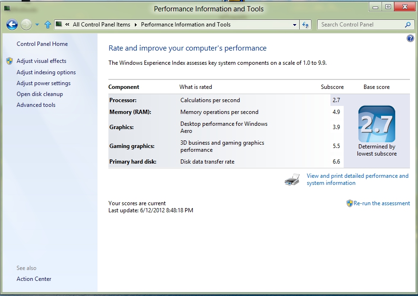Open the recent locations dropdown arrow

37,25
